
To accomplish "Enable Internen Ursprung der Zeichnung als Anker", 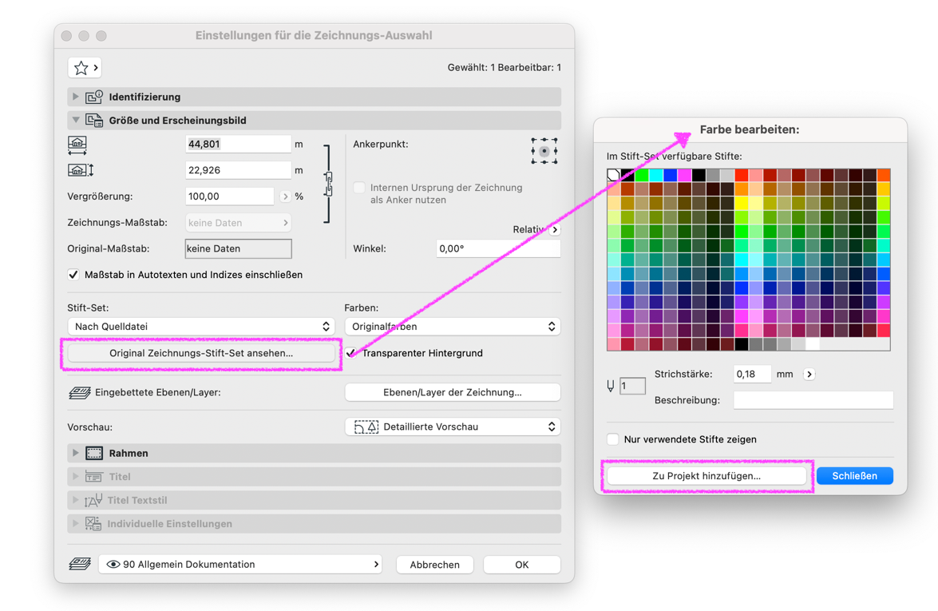I will [359, 188].
